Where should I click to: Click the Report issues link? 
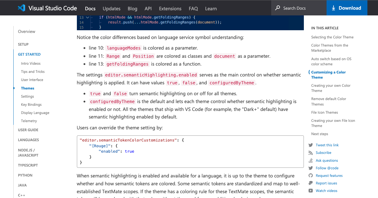(326, 183)
